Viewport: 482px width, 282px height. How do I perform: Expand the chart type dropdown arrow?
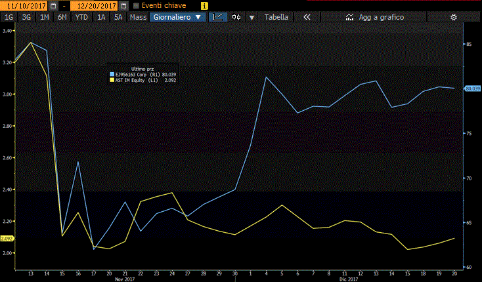point(252,17)
